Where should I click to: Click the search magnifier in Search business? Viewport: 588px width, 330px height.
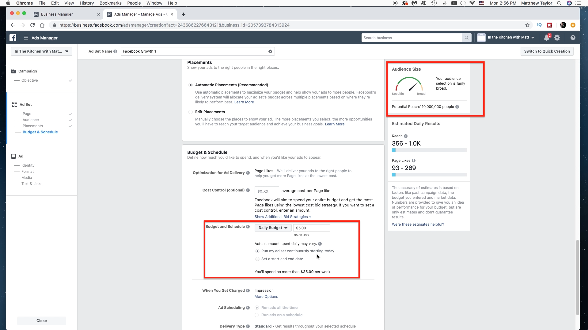pyautogui.click(x=466, y=38)
